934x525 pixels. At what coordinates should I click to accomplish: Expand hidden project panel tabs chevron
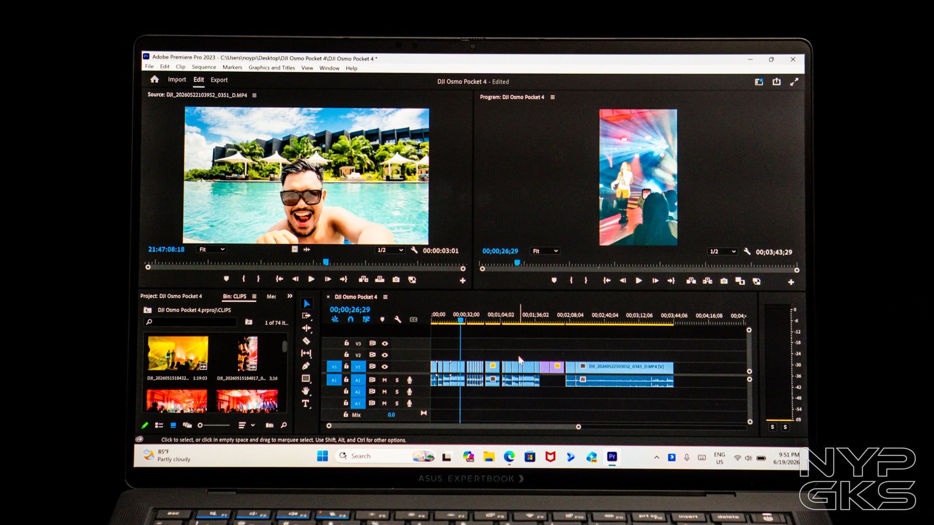click(290, 296)
